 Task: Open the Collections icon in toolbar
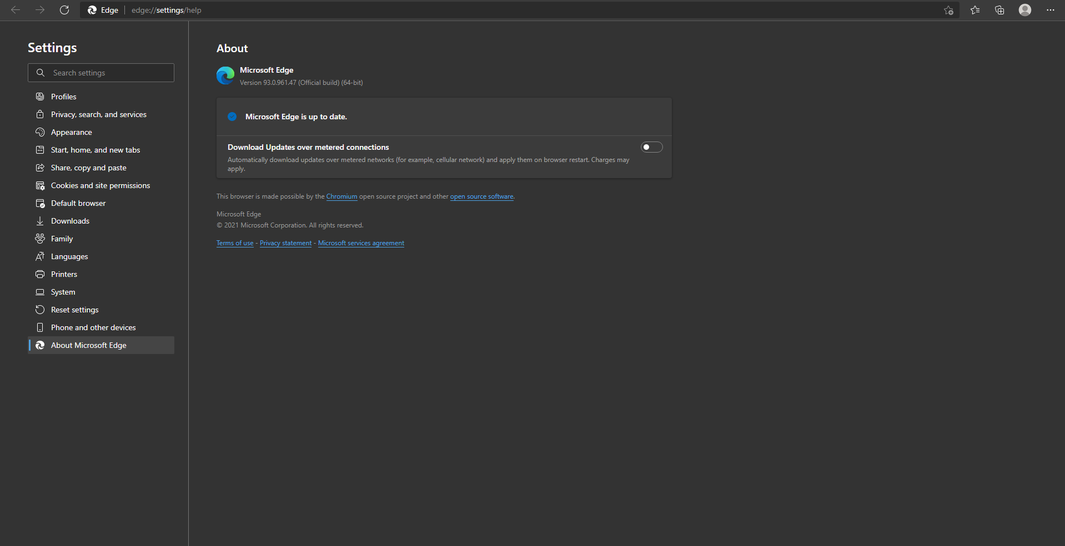[999, 10]
